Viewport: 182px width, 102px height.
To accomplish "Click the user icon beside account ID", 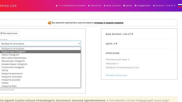I will (57, 6).
